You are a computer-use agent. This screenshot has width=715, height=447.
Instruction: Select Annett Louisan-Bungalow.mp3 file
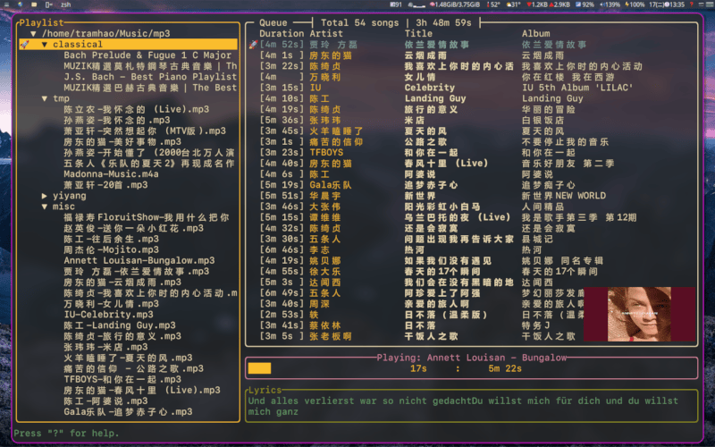coord(139,260)
